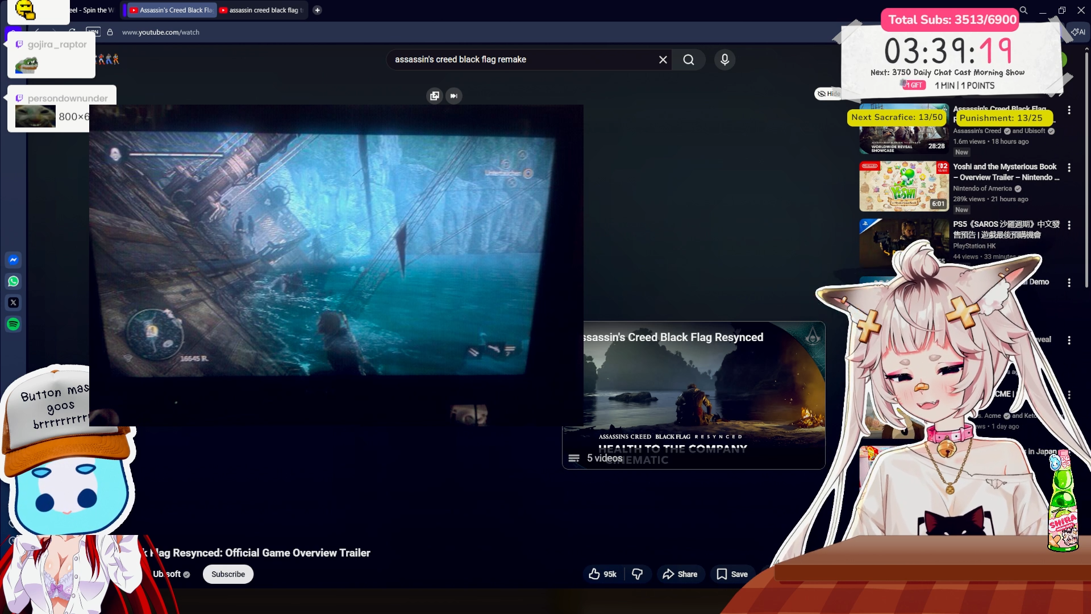Viewport: 1091px width, 614px height.
Task: Switch to 'assassin creed black flag' tab
Action: pyautogui.click(x=261, y=10)
